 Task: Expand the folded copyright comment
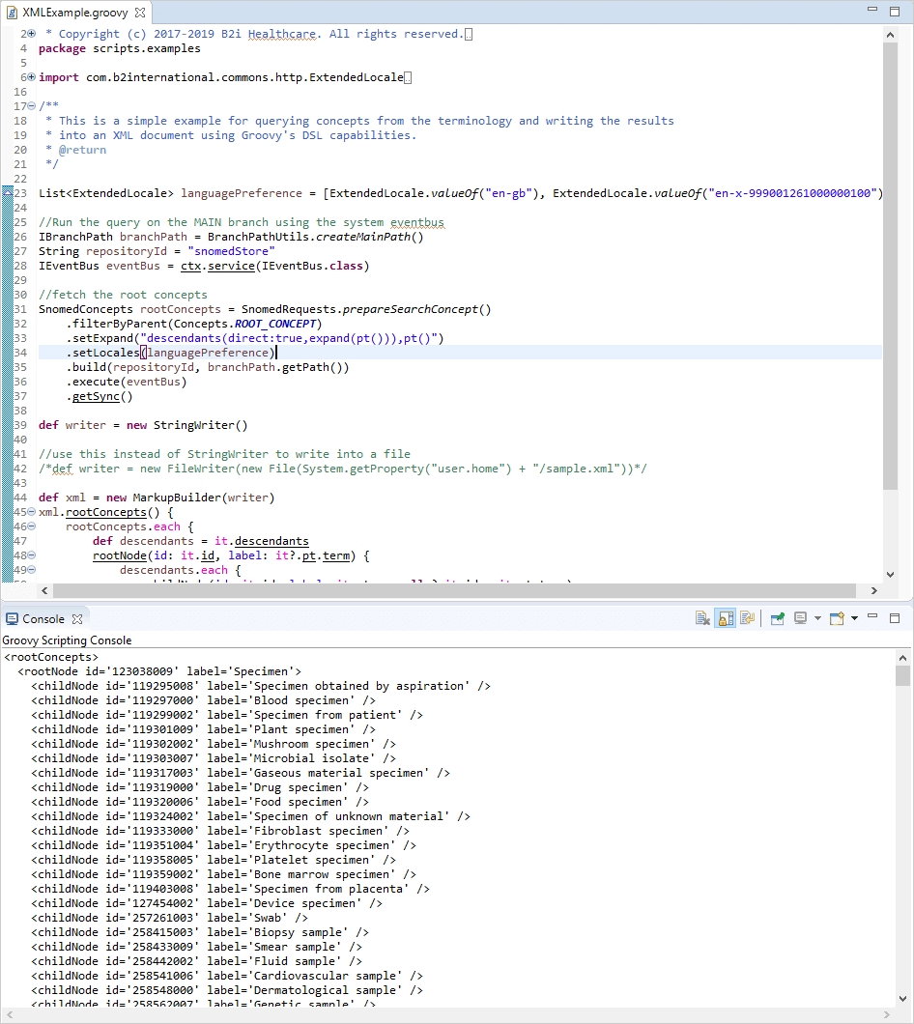point(32,34)
